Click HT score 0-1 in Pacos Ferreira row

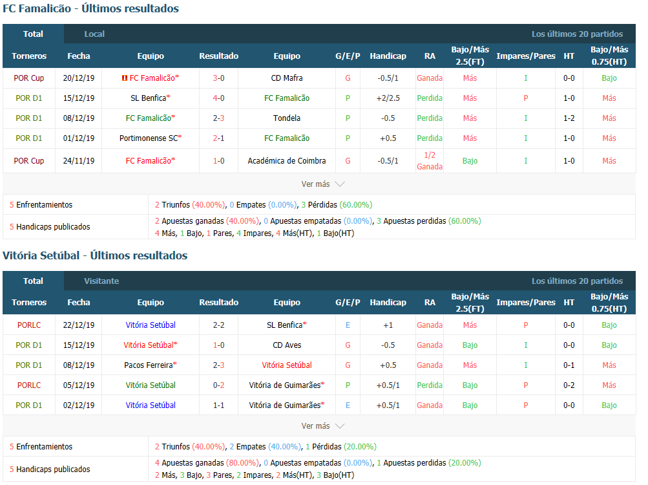(x=569, y=365)
